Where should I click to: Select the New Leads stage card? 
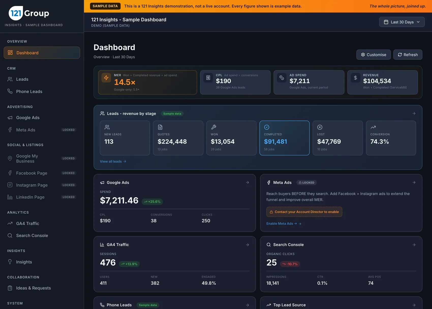125,138
